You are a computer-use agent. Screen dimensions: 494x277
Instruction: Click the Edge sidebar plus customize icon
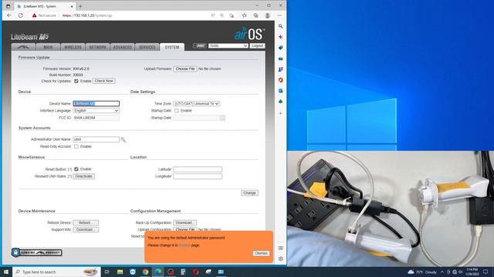point(280,113)
